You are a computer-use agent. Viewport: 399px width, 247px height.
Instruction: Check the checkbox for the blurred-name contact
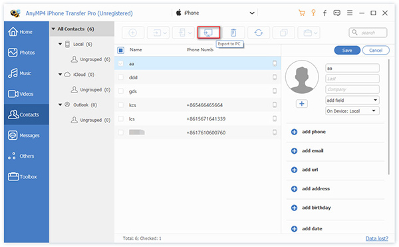tap(121, 132)
